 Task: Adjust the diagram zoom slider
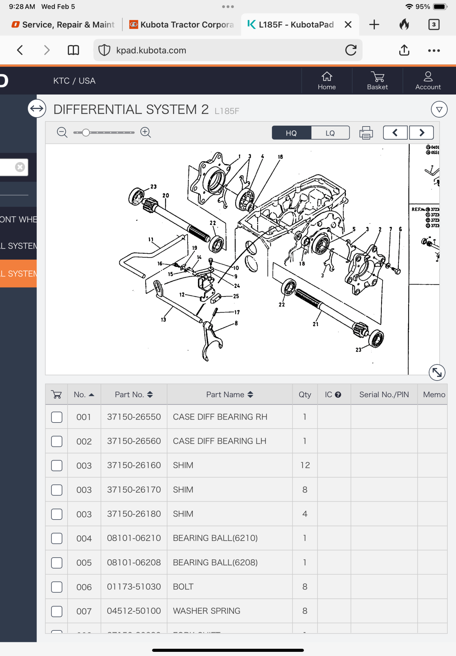coord(86,132)
